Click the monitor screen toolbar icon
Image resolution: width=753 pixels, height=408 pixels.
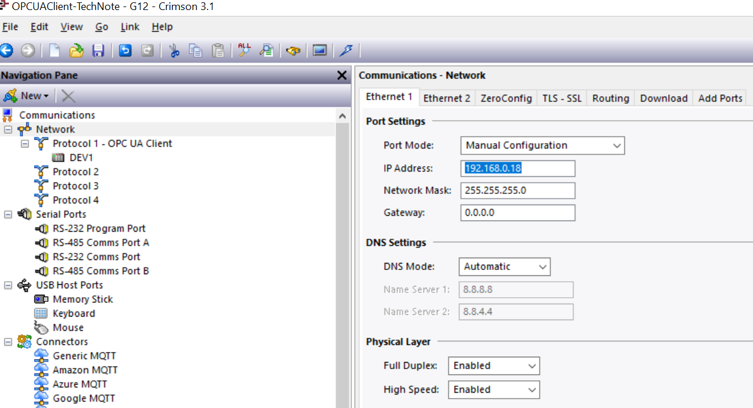320,51
